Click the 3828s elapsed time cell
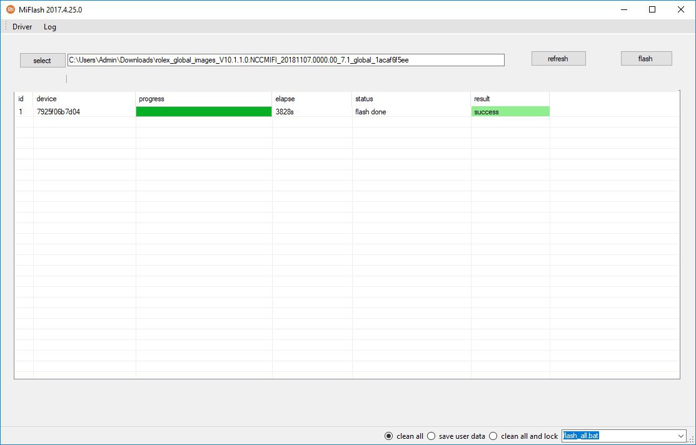Viewport: 696px width, 445px height. (312, 112)
